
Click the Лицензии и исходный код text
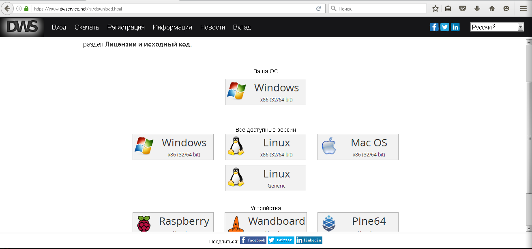point(148,44)
